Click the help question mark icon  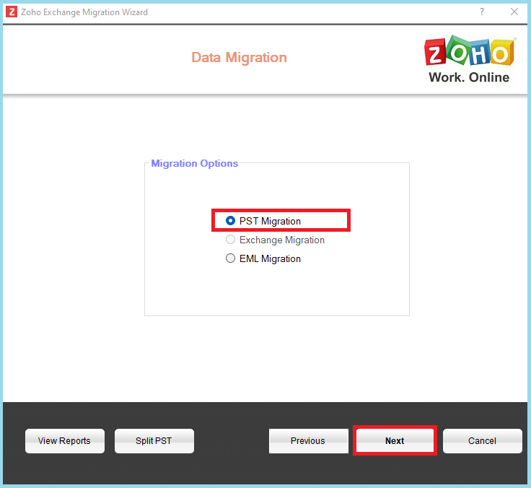(482, 12)
